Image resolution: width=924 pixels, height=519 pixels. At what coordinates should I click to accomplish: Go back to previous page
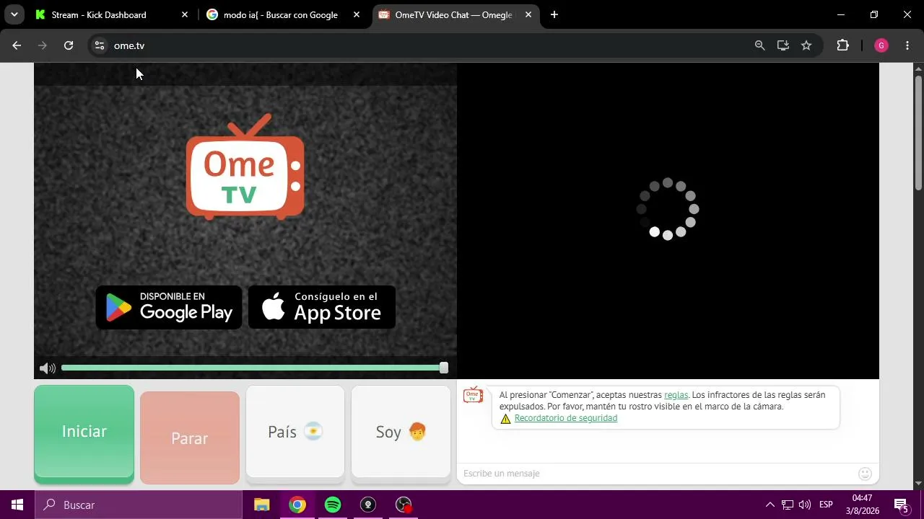coord(17,45)
